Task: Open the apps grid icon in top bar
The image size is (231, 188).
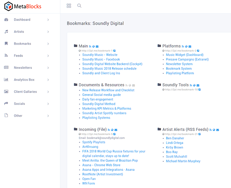Action: click(69, 6)
